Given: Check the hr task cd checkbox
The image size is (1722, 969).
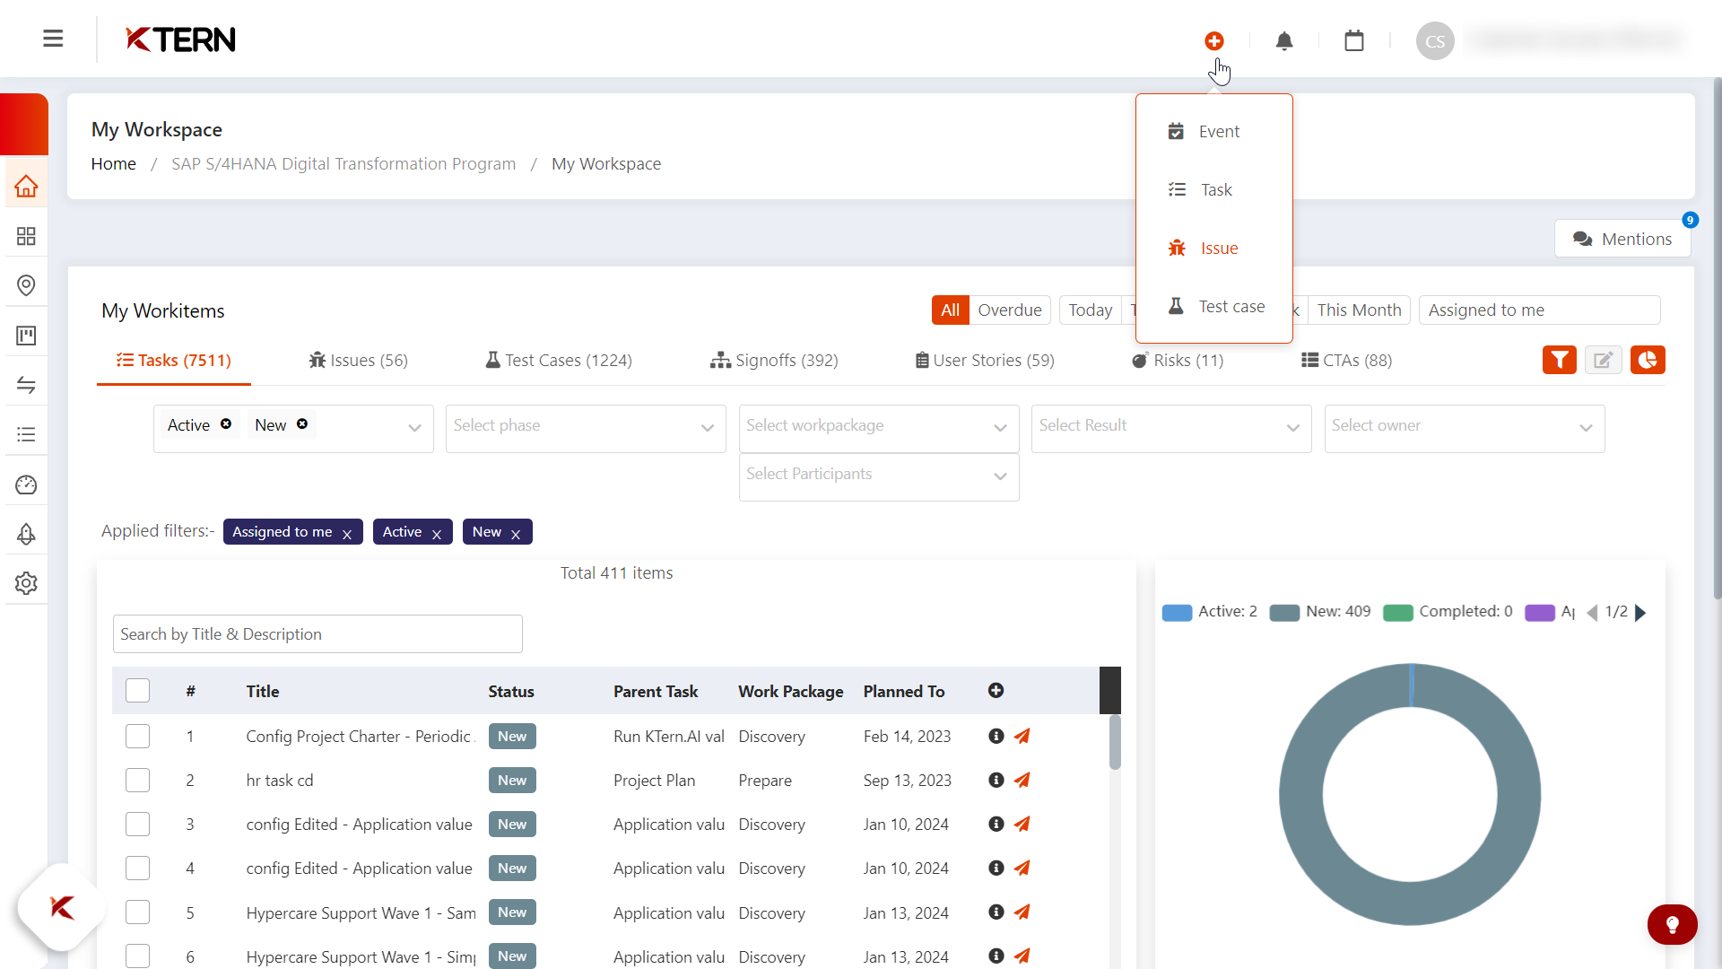Looking at the screenshot, I should [x=137, y=780].
